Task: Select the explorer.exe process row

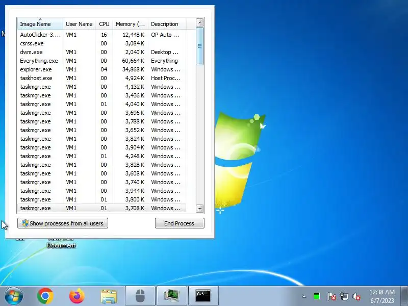Action: click(x=101, y=69)
